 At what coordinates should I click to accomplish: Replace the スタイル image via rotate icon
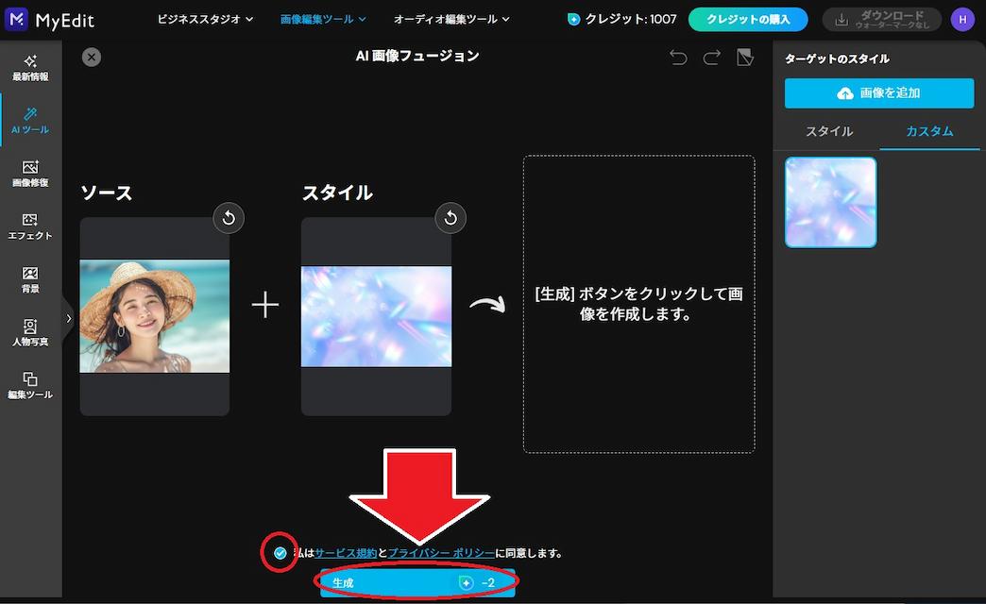point(450,218)
